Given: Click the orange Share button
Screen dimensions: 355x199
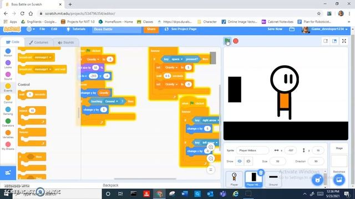Looking at the screenshot, I should pyautogui.click(x=151, y=29).
